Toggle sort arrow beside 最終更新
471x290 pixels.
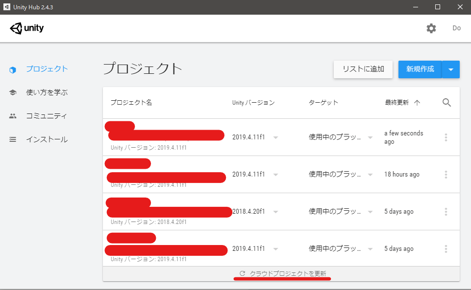point(417,103)
